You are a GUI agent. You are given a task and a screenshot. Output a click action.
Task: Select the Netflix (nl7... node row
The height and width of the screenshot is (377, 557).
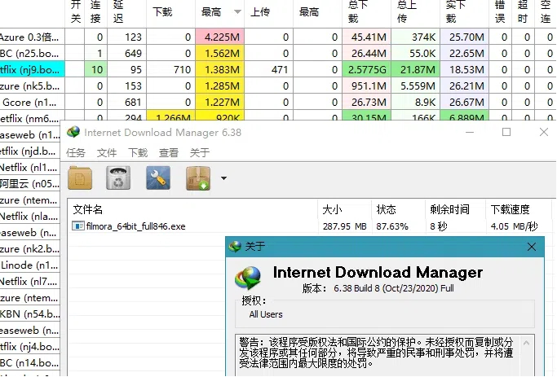pyautogui.click(x=30, y=282)
